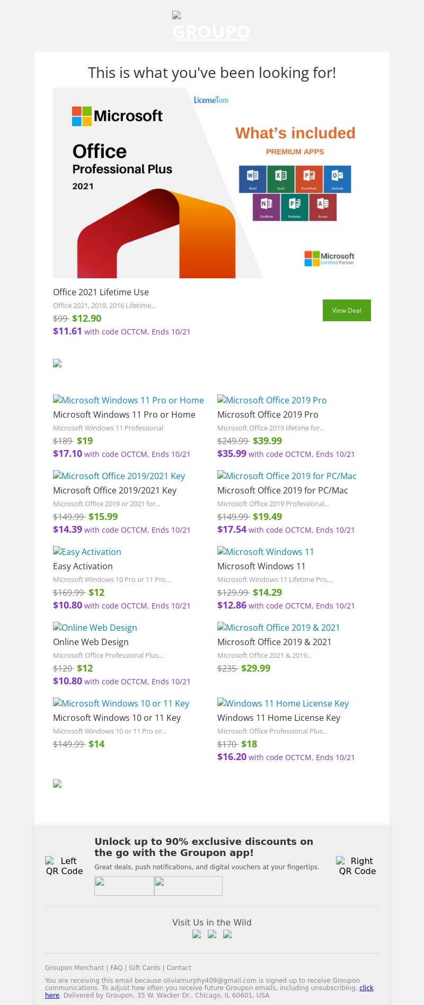Open the Microsoft Windows 11 Pro or Home deal

tap(128, 400)
